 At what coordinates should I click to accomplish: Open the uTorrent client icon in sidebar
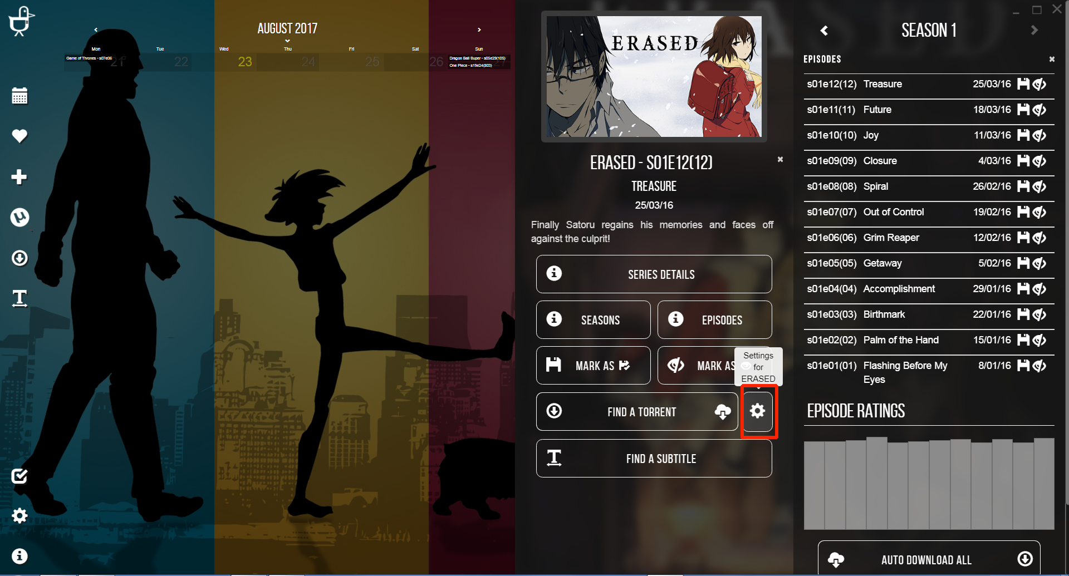[19, 217]
